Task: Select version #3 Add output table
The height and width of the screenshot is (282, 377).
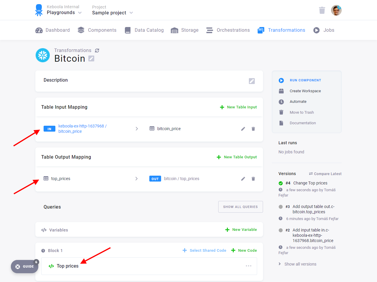Action: [x=310, y=209]
